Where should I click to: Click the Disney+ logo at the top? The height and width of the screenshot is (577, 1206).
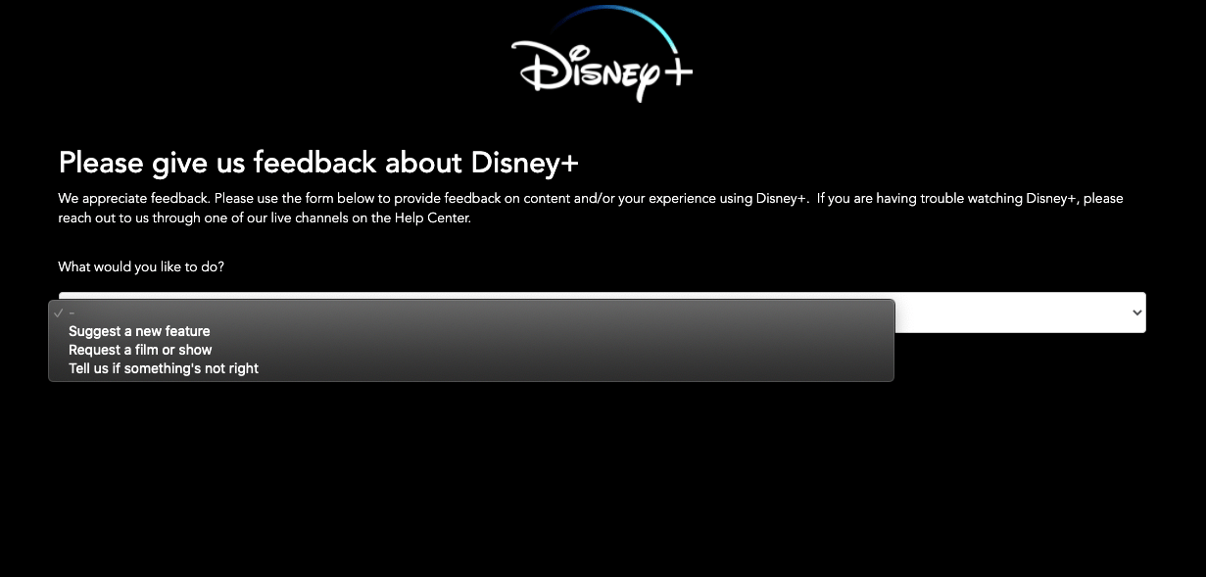pyautogui.click(x=602, y=54)
